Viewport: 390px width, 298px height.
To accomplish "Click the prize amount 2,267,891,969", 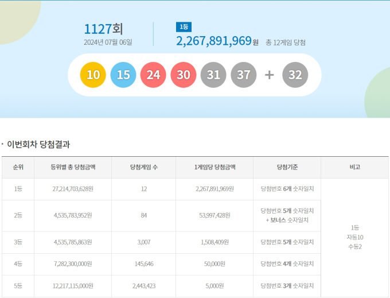I will [x=214, y=41].
